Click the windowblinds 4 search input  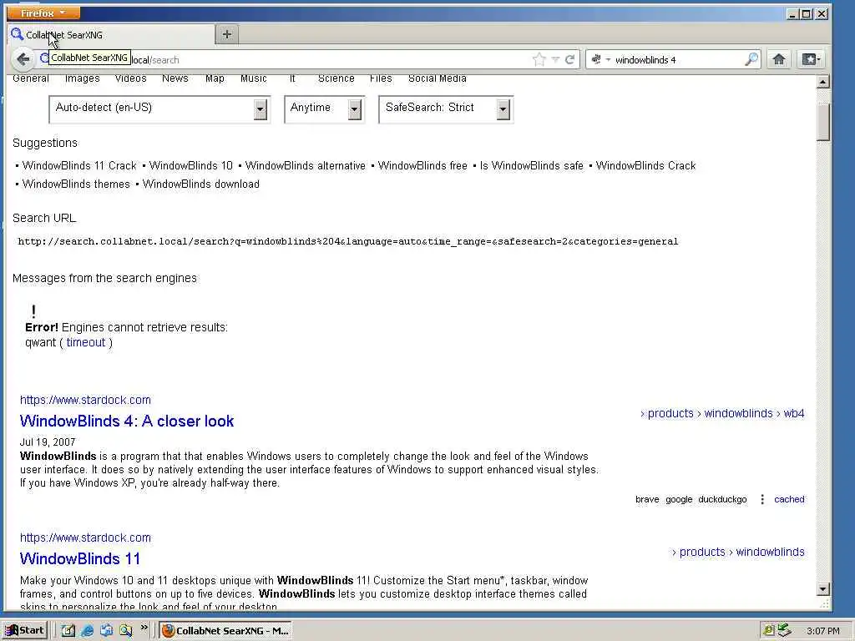pos(676,60)
